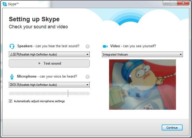The image size is (192, 138).
Task: Open the help icon next to Speakers
Action: pos(87,46)
